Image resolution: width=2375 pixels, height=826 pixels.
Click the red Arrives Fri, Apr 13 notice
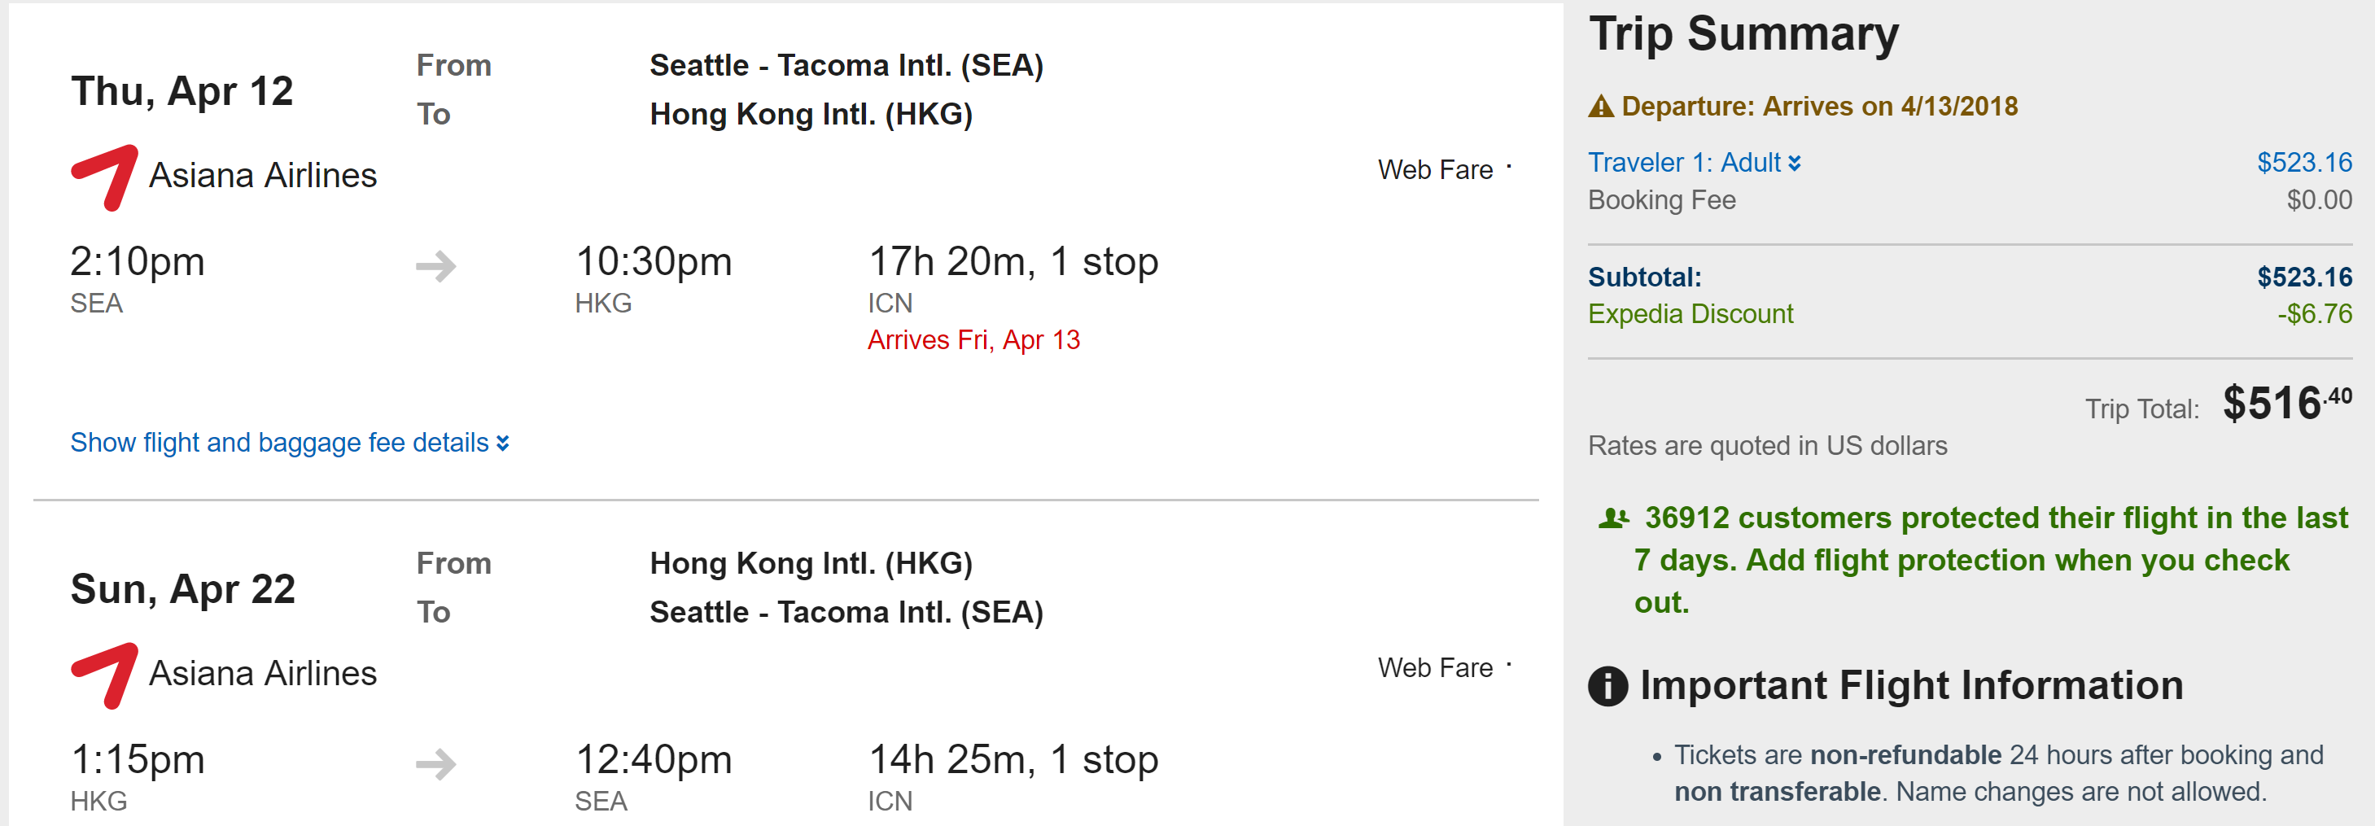[x=973, y=340]
